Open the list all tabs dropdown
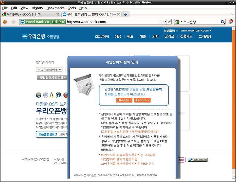 [x=232, y=14]
